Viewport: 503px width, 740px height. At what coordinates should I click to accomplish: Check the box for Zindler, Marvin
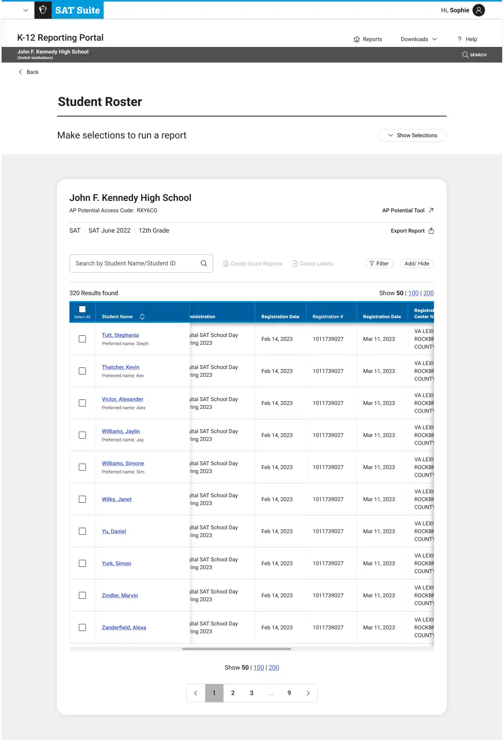pyautogui.click(x=82, y=595)
